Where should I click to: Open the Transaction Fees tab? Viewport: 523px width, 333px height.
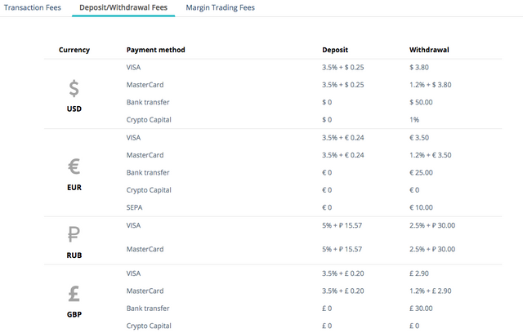pos(33,7)
